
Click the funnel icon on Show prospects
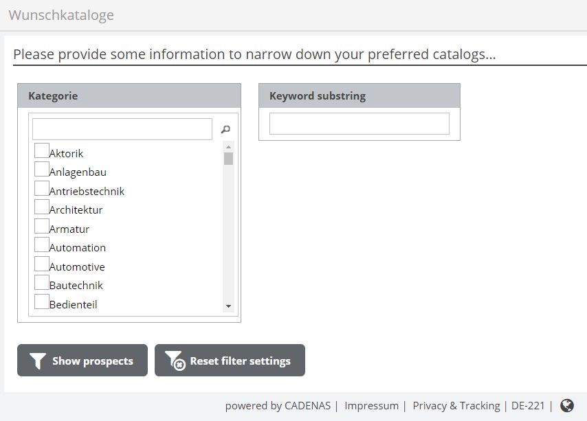click(38, 361)
